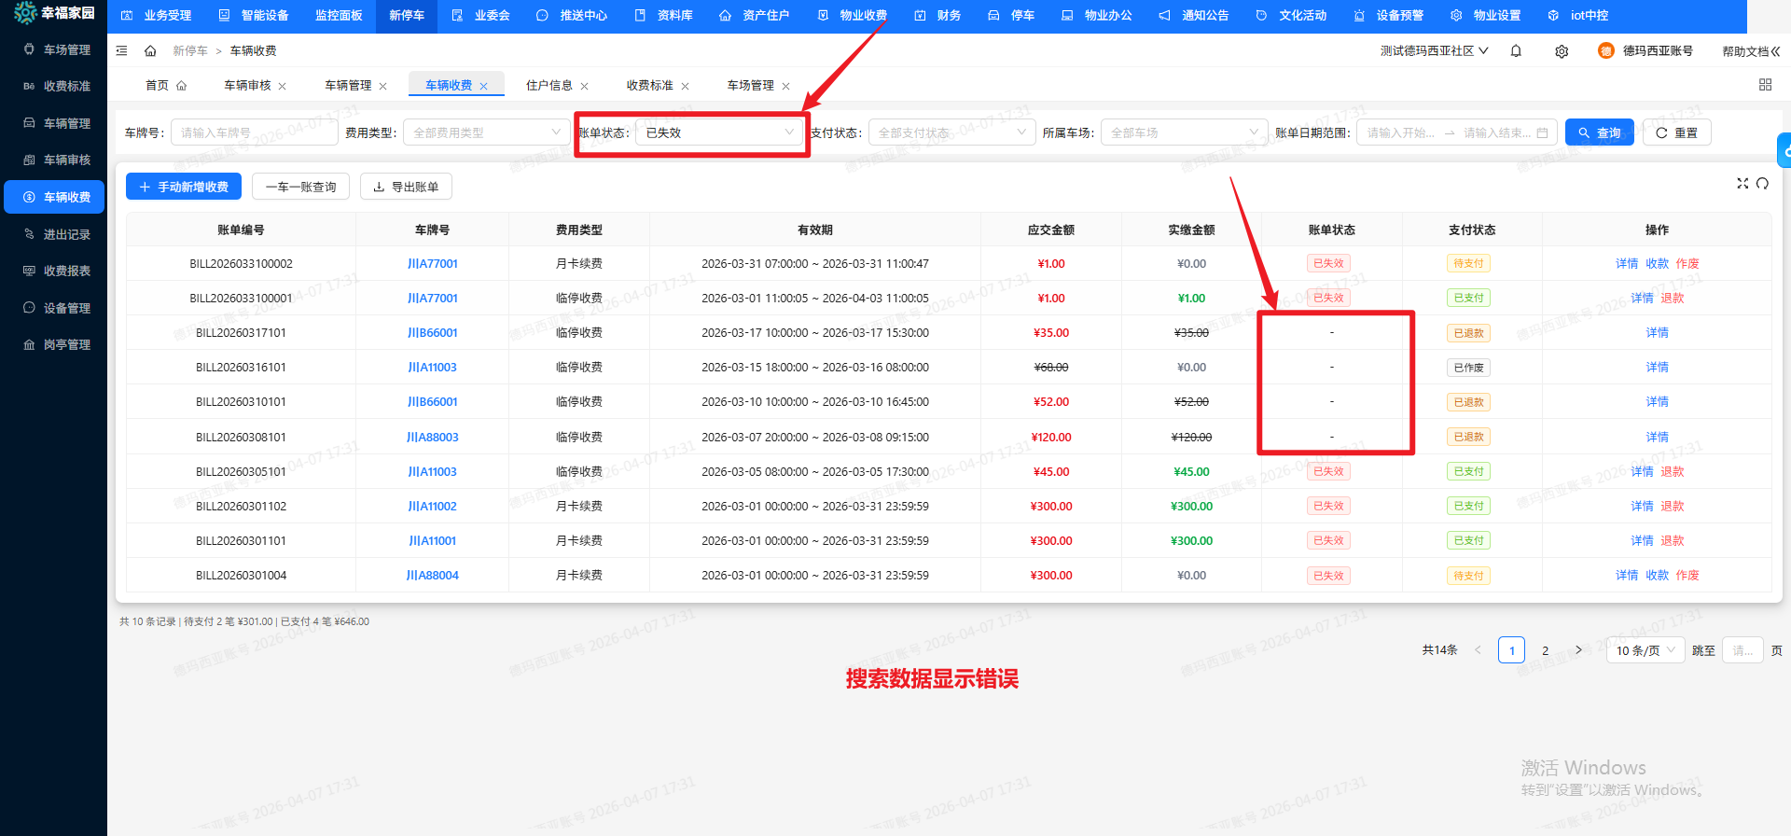Open license plate link 川B66001
Viewport: 1791px width, 836px height.
(x=432, y=333)
